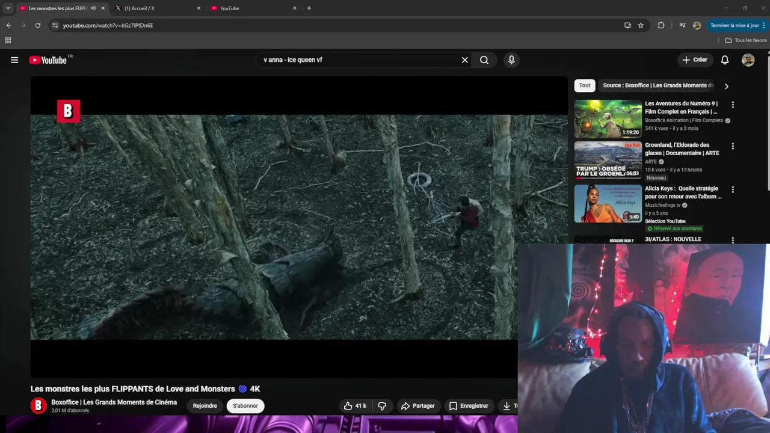Open Groenland, l'Eldorado des glaces title
This screenshot has width=770, height=433.
click(x=682, y=149)
